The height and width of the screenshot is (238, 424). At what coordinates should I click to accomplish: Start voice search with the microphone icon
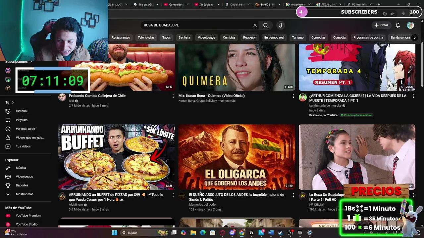(281, 25)
